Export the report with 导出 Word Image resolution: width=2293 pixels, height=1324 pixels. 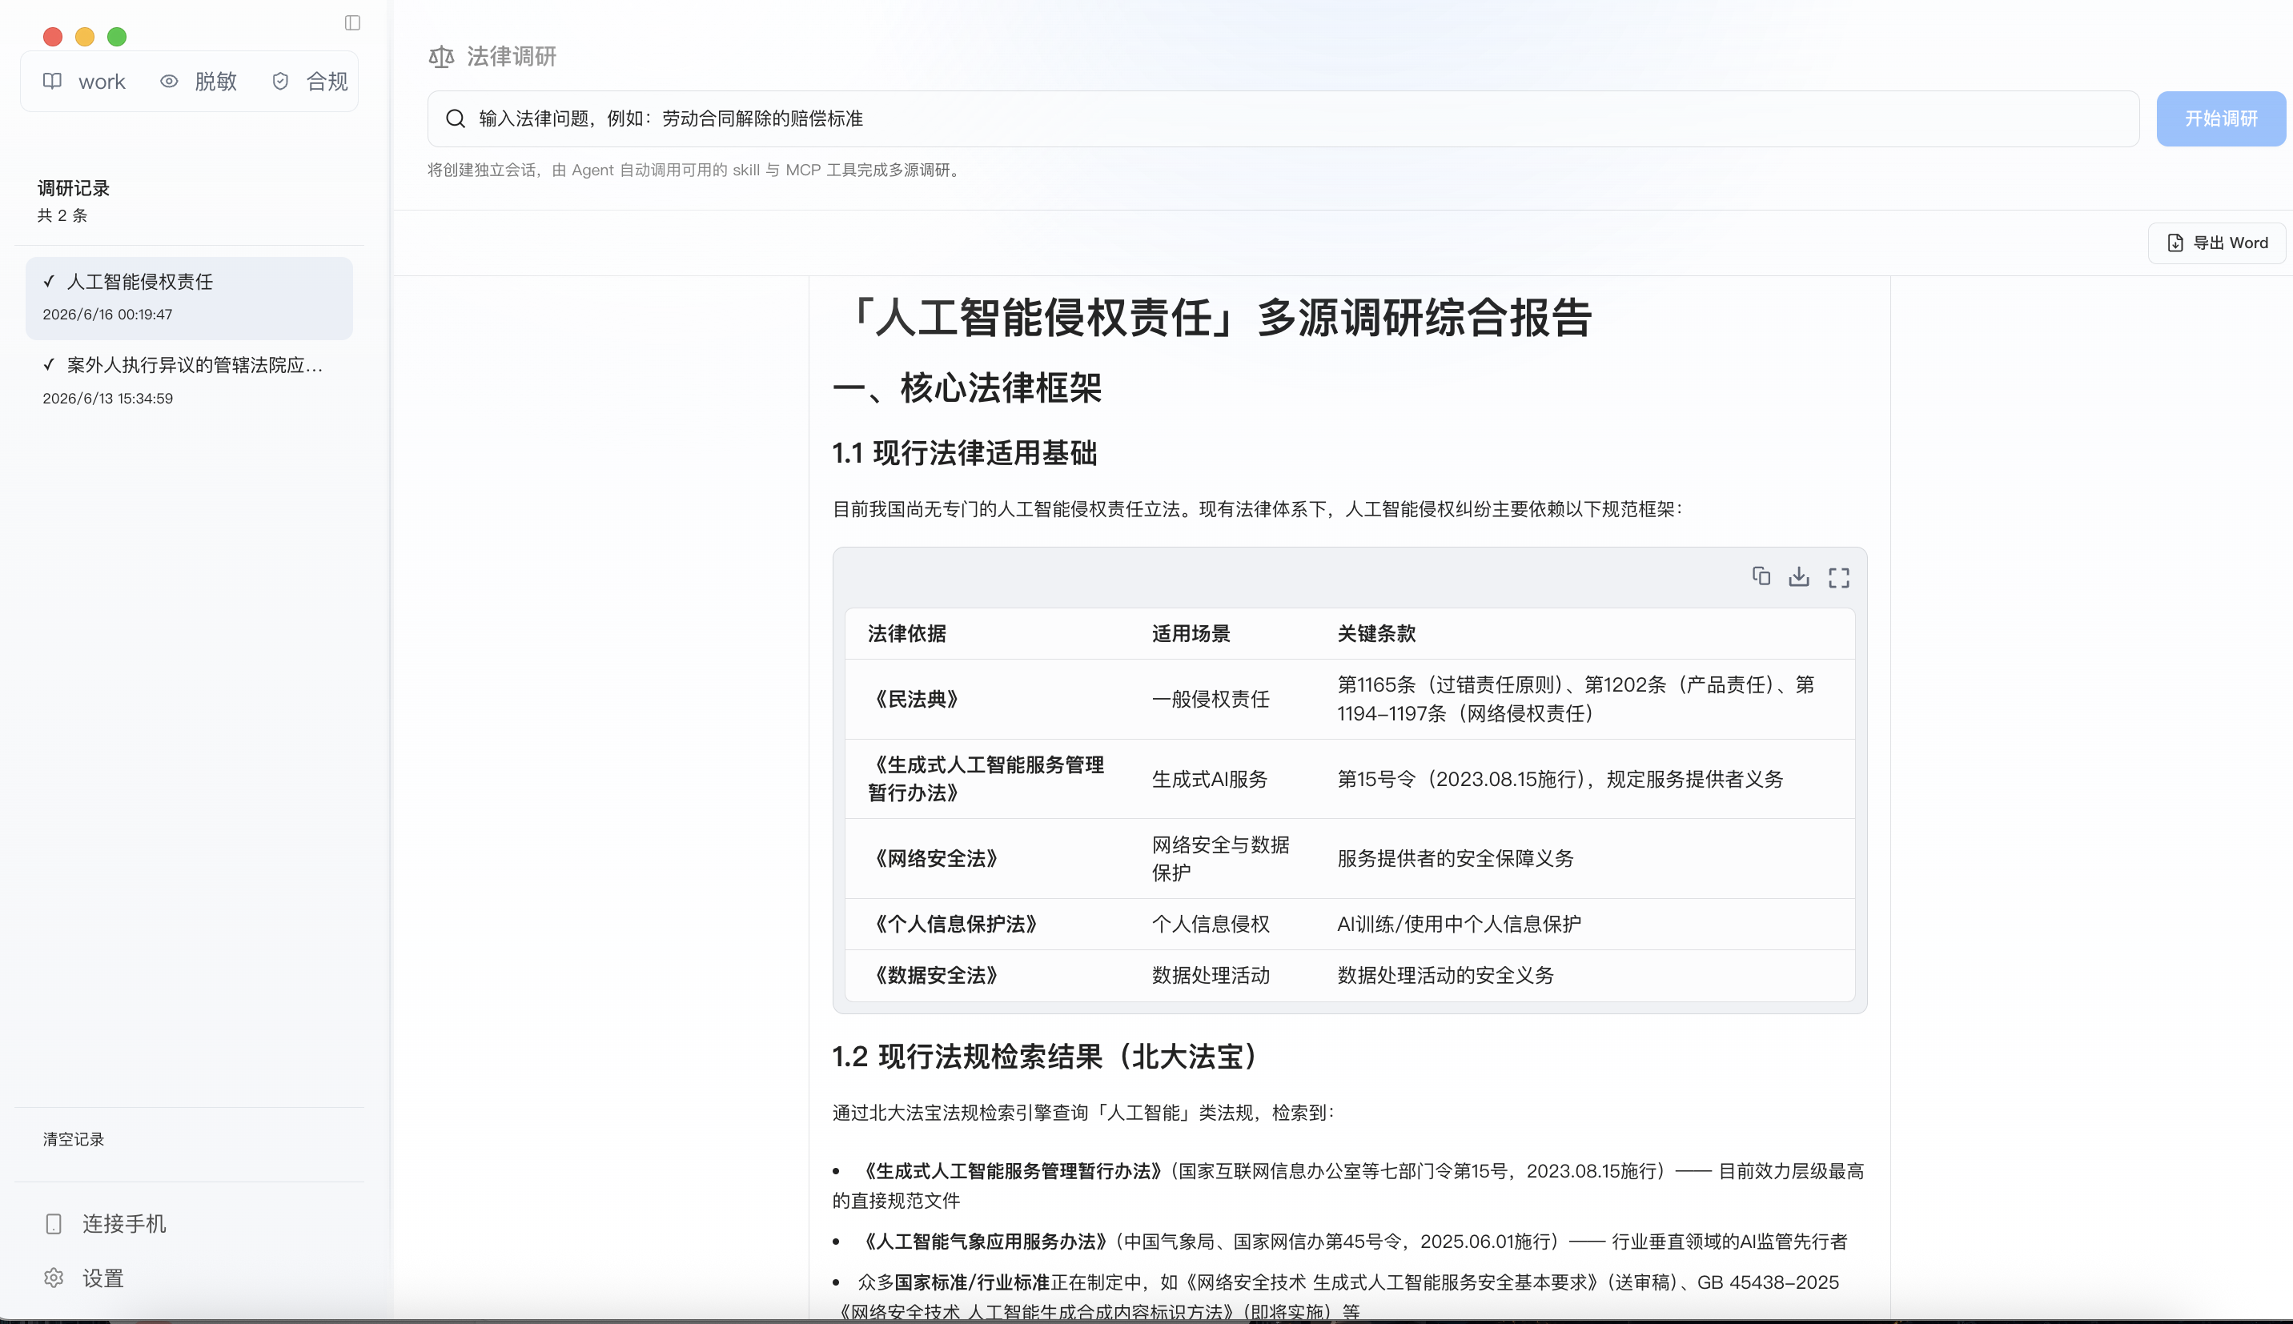2215,243
